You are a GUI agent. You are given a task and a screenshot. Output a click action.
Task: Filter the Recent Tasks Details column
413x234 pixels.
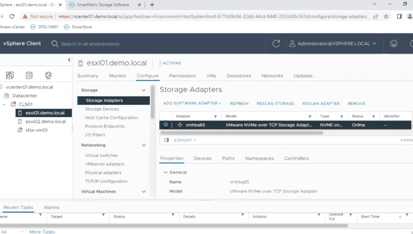tap(242, 215)
